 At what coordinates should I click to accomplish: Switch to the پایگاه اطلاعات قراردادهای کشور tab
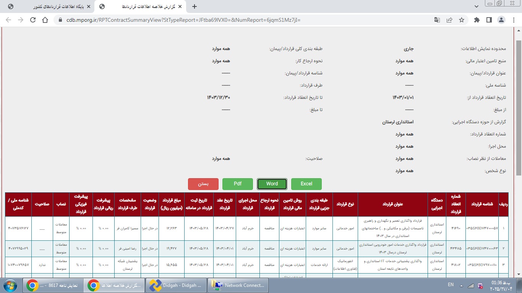(48, 7)
